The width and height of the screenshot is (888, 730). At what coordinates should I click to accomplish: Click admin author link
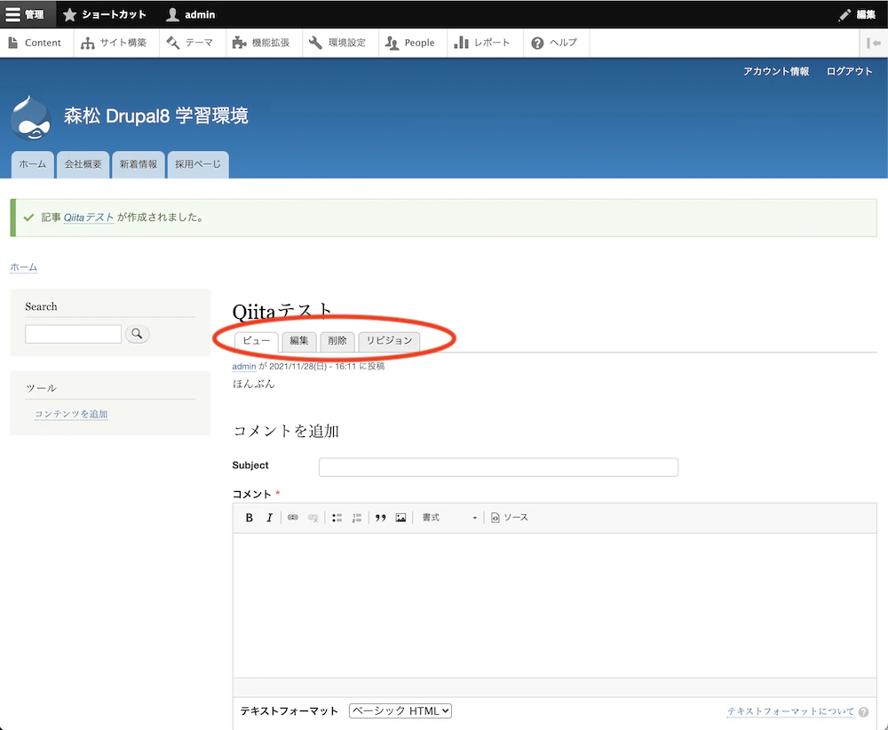coord(244,367)
